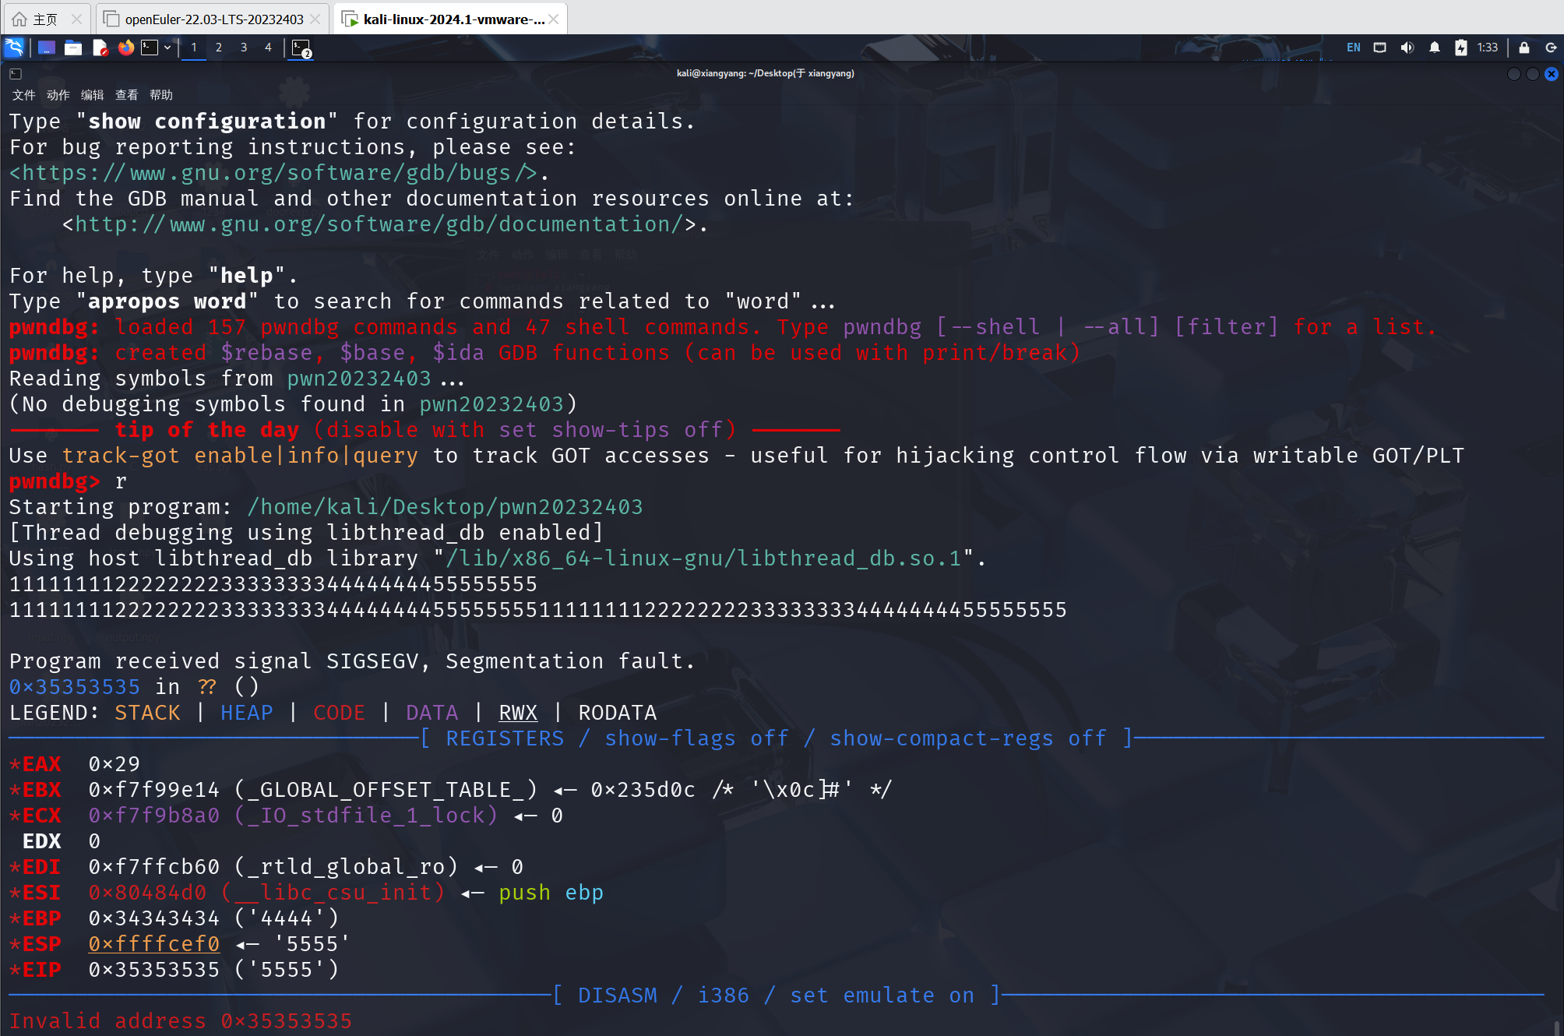Expand the terminal launcher dropdown arrow
The image size is (1564, 1036).
(x=167, y=48)
